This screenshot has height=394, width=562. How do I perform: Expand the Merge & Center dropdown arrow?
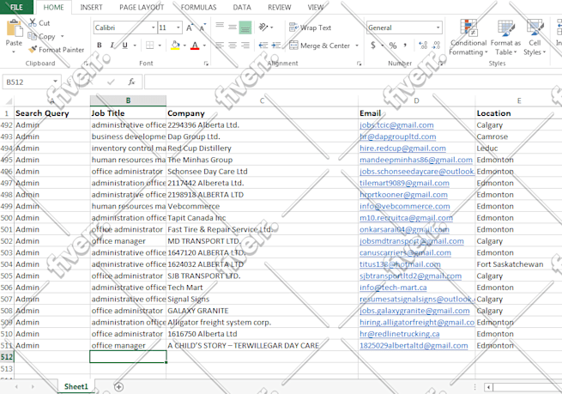(x=357, y=45)
